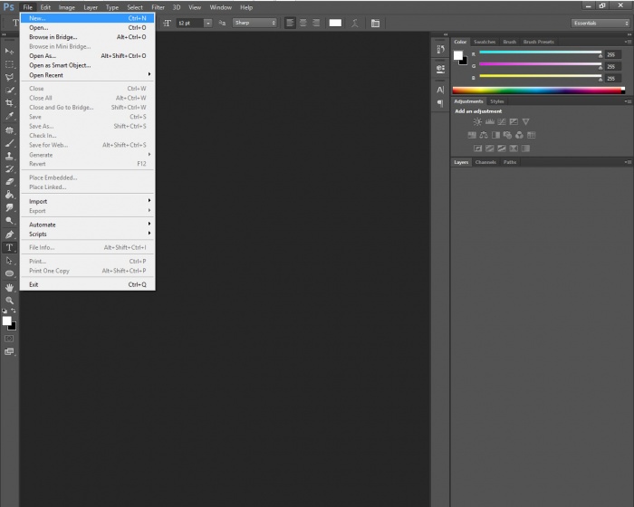Select the Eyedropper tool
The height and width of the screenshot is (507, 634).
click(x=10, y=116)
